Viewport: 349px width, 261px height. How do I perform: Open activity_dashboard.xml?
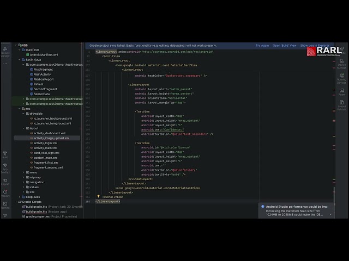pyautogui.click(x=50, y=133)
